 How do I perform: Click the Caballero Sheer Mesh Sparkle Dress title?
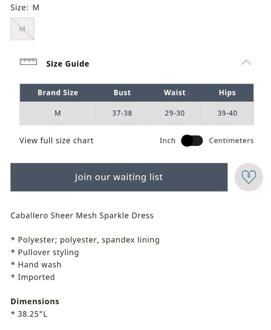tap(82, 216)
